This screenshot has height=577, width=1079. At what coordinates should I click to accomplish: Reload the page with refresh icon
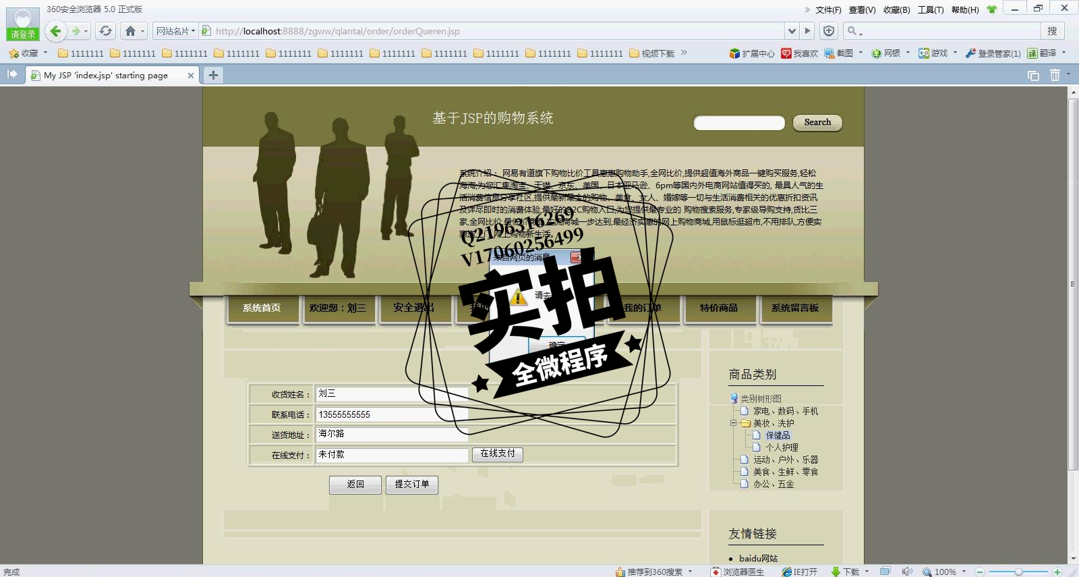pyautogui.click(x=105, y=31)
